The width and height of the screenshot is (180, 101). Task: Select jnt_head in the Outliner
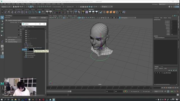[x=30, y=46]
